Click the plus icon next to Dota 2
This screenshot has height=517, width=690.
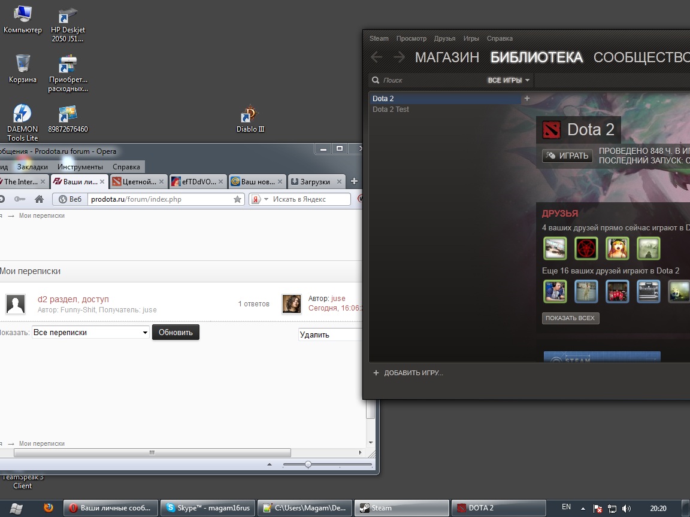point(526,99)
